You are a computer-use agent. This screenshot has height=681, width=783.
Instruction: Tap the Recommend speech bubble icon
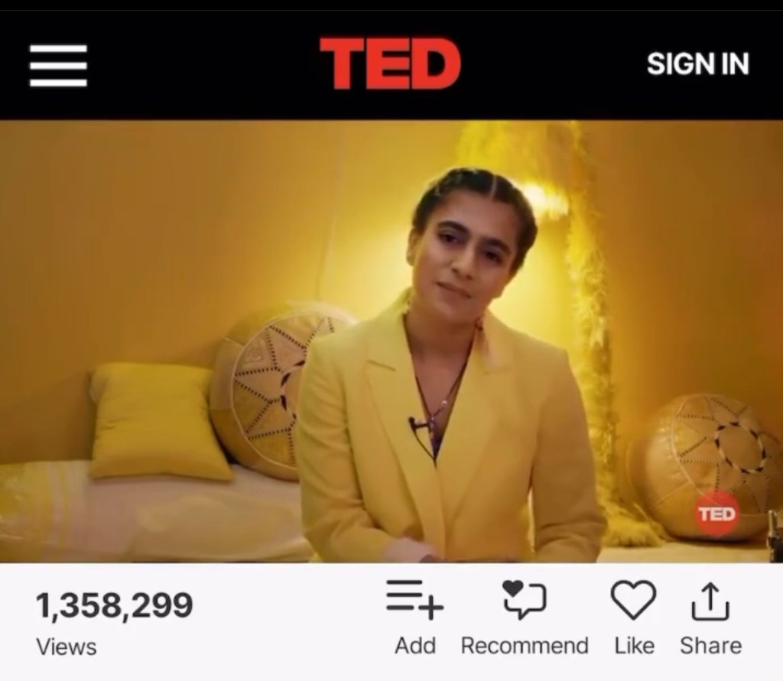pos(525,600)
